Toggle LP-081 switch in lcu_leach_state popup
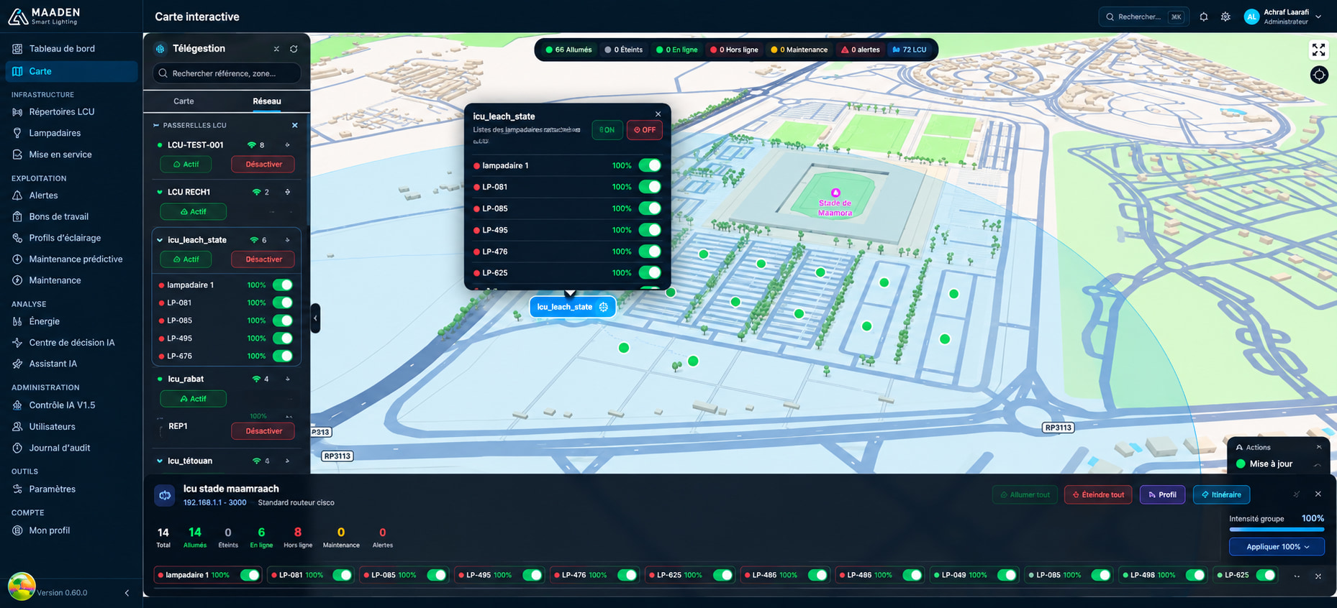The width and height of the screenshot is (1337, 608). pyautogui.click(x=650, y=187)
